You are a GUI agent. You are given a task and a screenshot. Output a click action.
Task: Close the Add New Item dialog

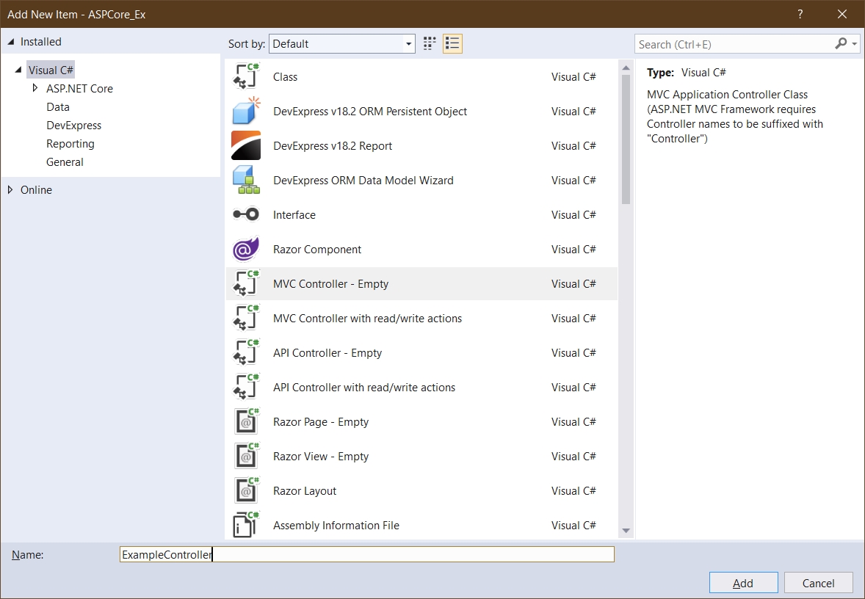[x=842, y=14]
